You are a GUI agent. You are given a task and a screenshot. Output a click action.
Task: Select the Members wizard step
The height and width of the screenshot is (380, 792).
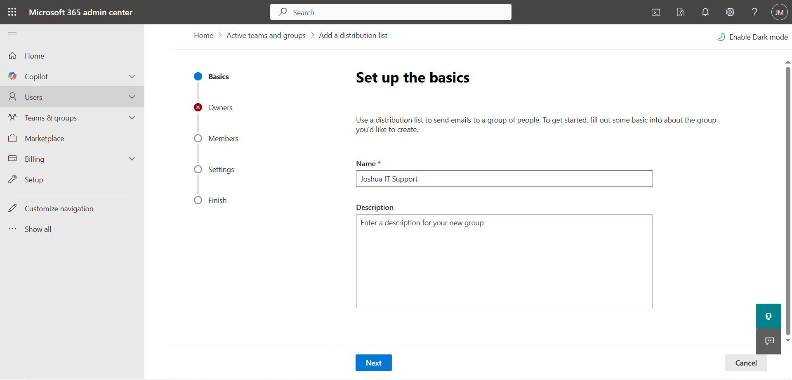[x=216, y=138]
